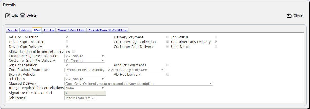Check Allow deletion of incomplete services
This screenshot has height=109, width=310.
(x=73, y=51)
